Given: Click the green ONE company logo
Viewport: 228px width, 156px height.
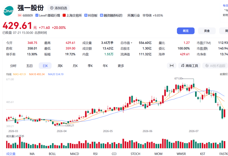Looking at the screenshot, I should pos(8,11).
